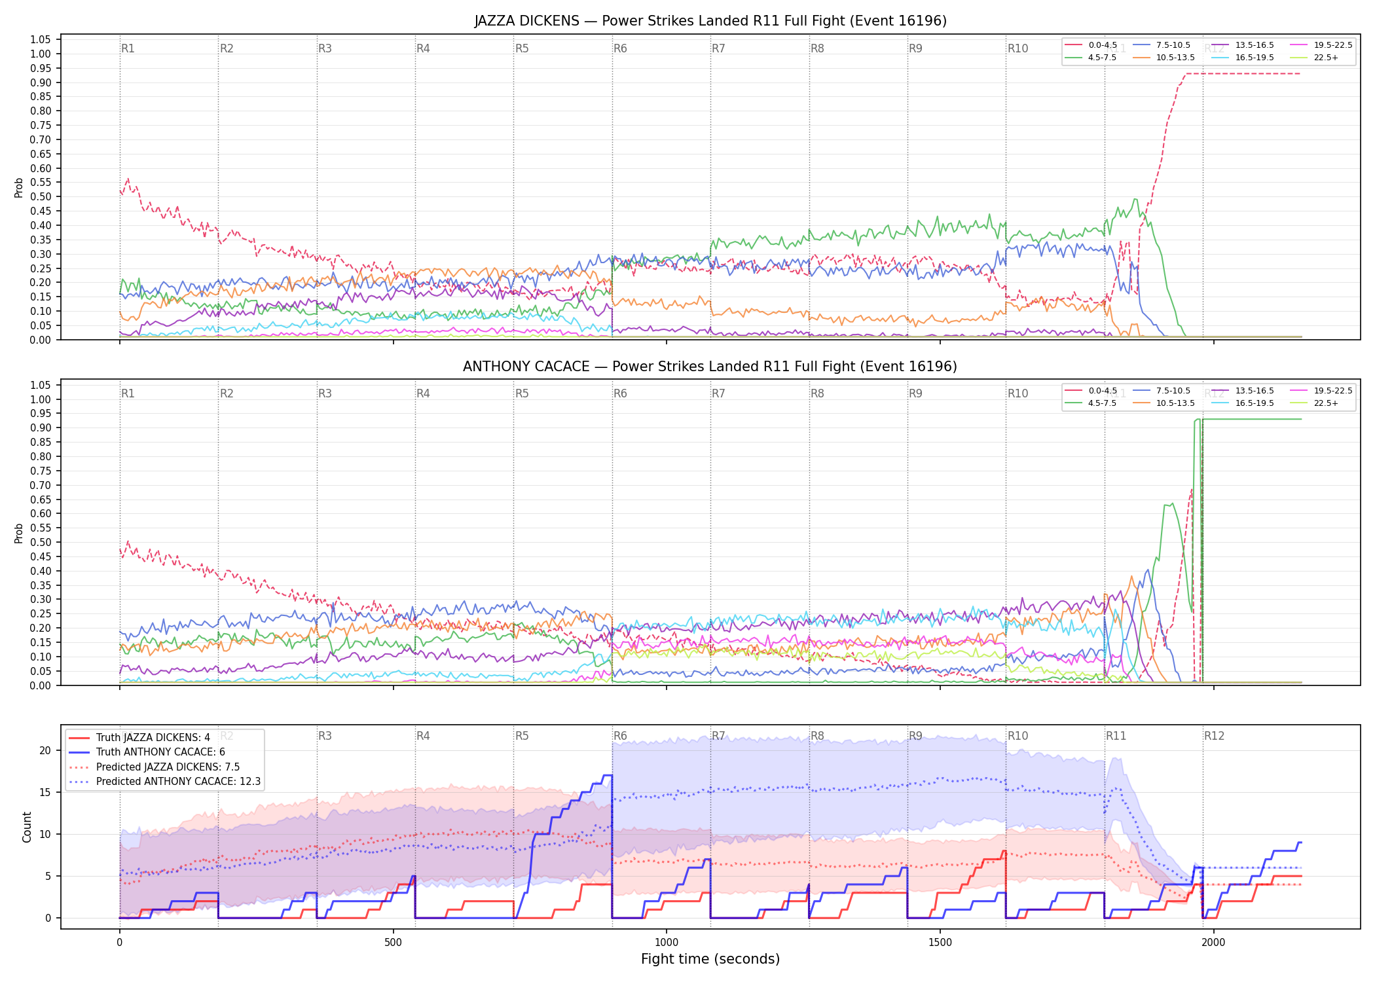The width and height of the screenshot is (1375, 982).
Task: Click the R6 round marker in top chart
Action: (620, 48)
